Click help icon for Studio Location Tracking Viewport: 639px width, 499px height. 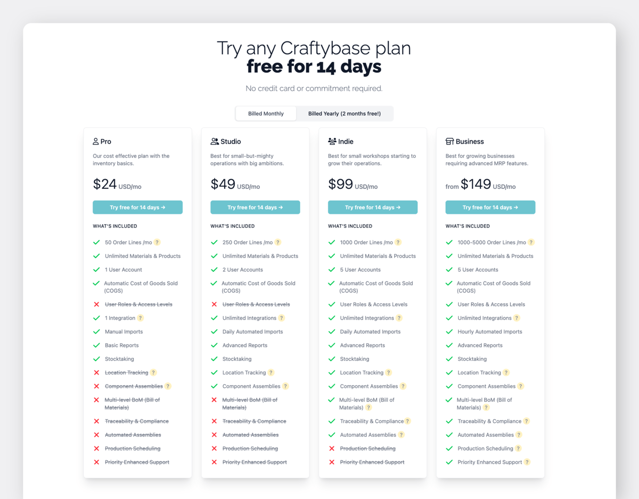271,373
